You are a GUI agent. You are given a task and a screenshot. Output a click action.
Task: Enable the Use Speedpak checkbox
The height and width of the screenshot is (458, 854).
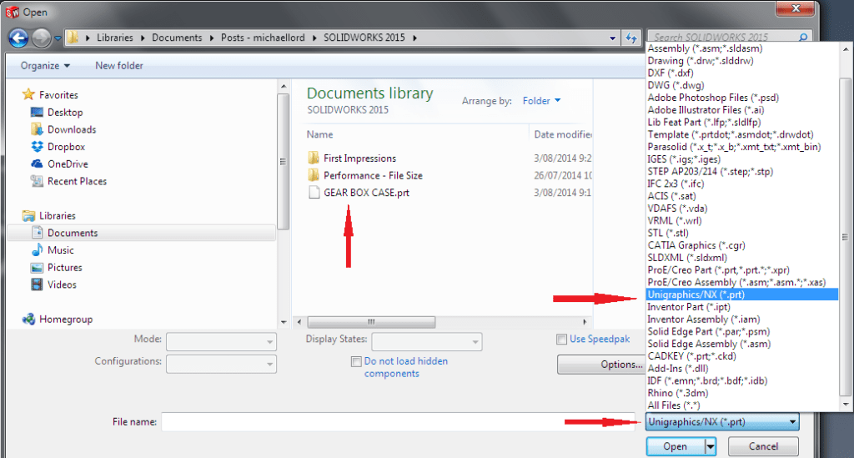(x=562, y=340)
